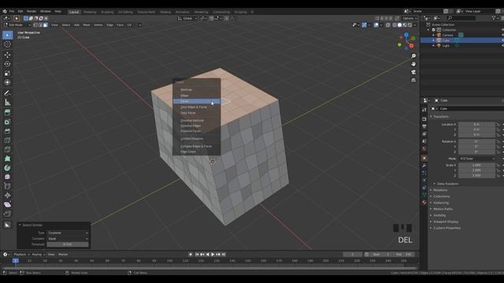Switch to the Modeling workspace tab
The height and width of the screenshot is (283, 504).
coord(90,13)
